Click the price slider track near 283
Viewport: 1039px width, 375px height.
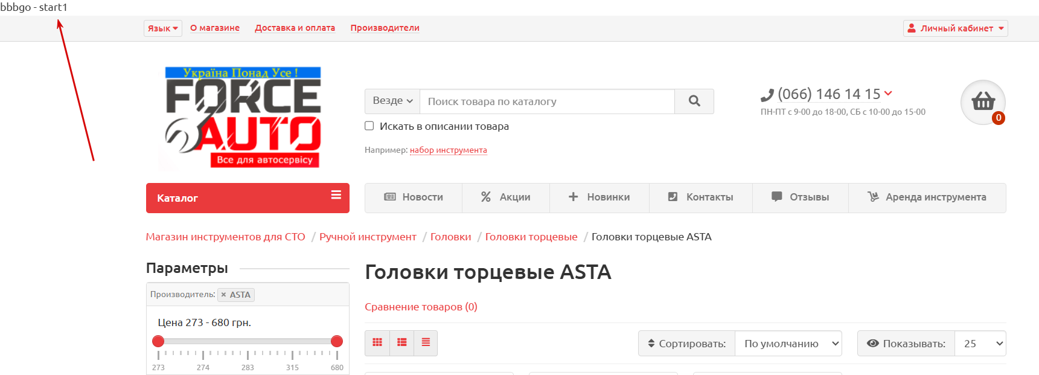click(248, 341)
